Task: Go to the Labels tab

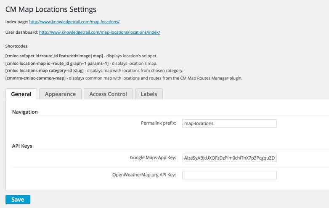Action: [149, 94]
